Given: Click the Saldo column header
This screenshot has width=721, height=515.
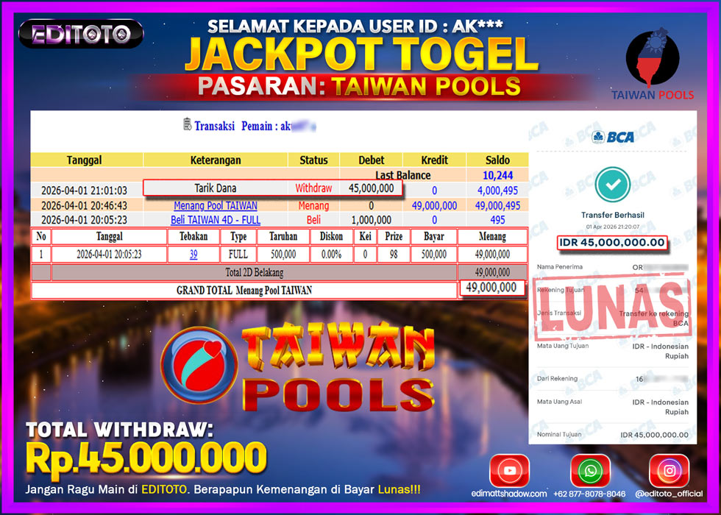Looking at the screenshot, I should click(x=497, y=160).
